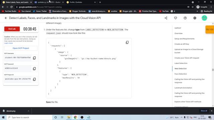Jump to Landmark Annotation section

click(x=183, y=88)
